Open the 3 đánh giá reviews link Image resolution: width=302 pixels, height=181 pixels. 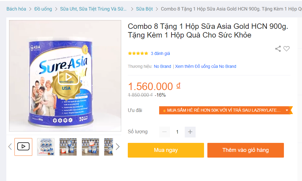point(160,53)
